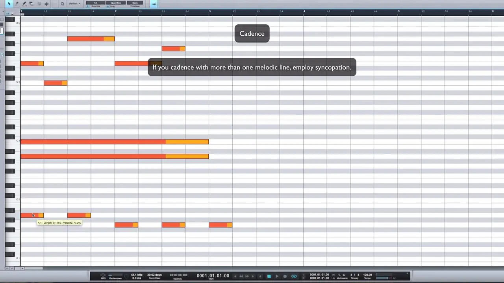Screen dimensions: 504x283
Task: Click the loop start position 0001.01.01.00
Action: point(319,275)
